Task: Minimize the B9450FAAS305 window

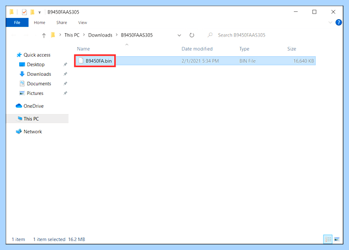Action: (x=296, y=12)
